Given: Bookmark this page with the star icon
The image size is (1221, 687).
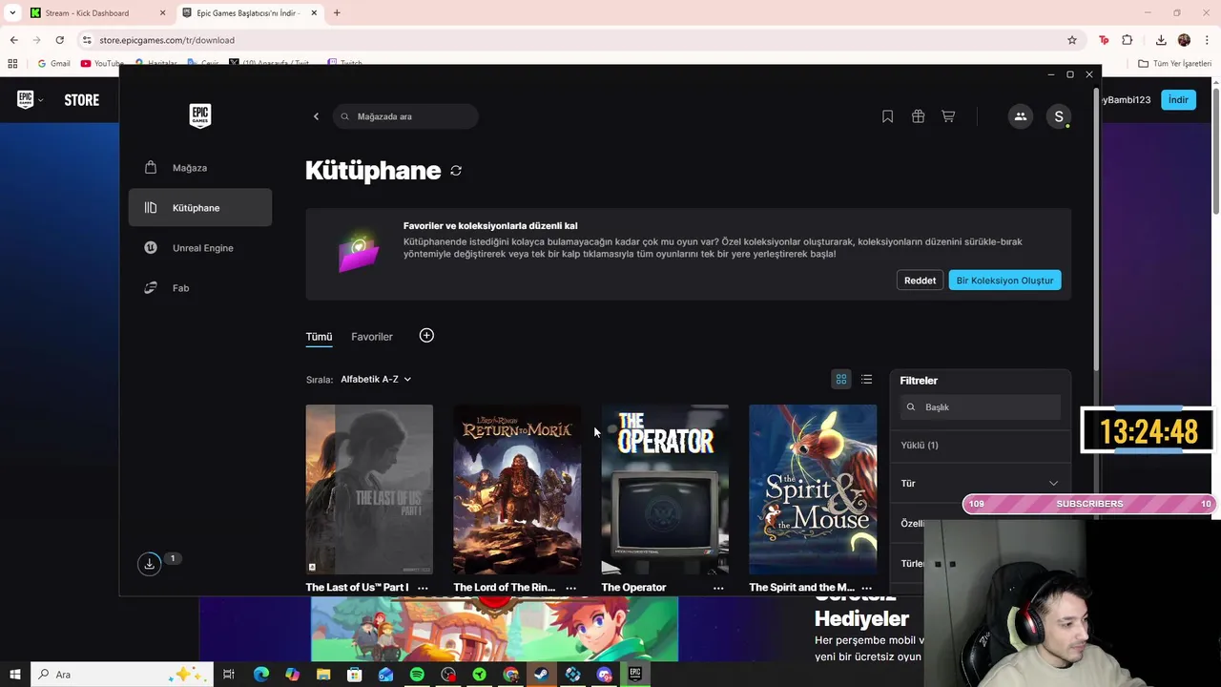Looking at the screenshot, I should (1072, 40).
